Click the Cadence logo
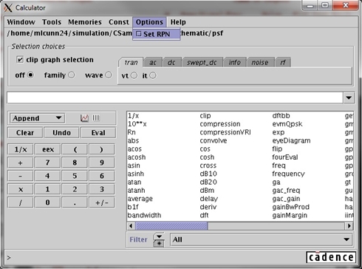Screen dimensions: 362x269 point(331,257)
